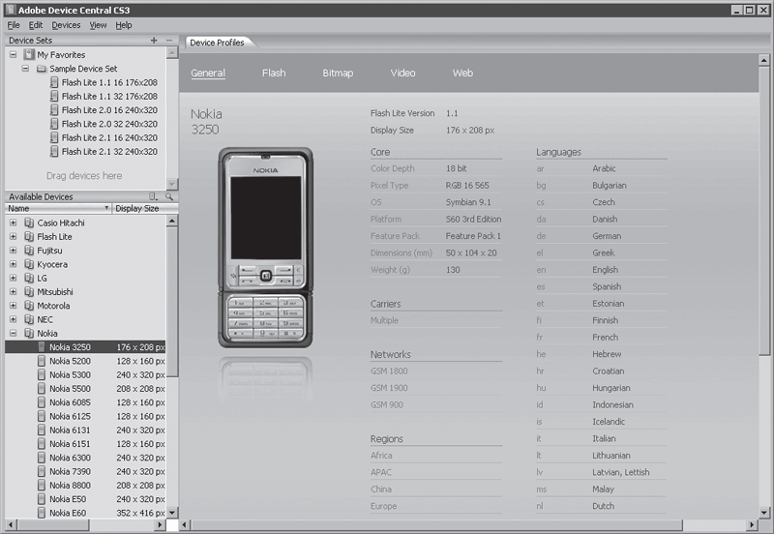Select Nokia E60 in the device list
The image size is (774, 534).
point(85,513)
